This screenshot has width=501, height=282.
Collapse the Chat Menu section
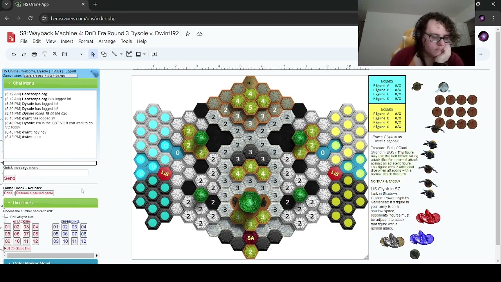(50, 83)
